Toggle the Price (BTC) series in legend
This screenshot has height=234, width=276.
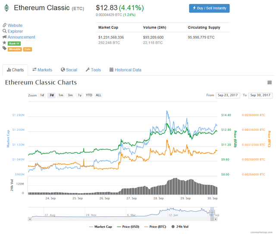[155, 227]
